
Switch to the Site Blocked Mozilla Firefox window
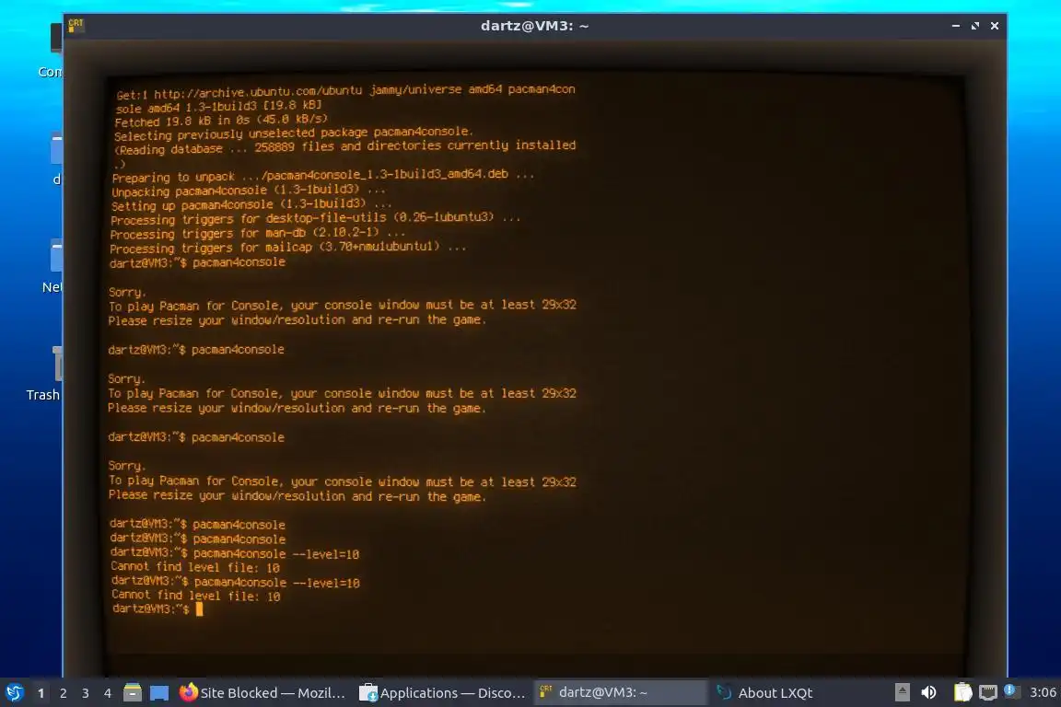(262, 693)
